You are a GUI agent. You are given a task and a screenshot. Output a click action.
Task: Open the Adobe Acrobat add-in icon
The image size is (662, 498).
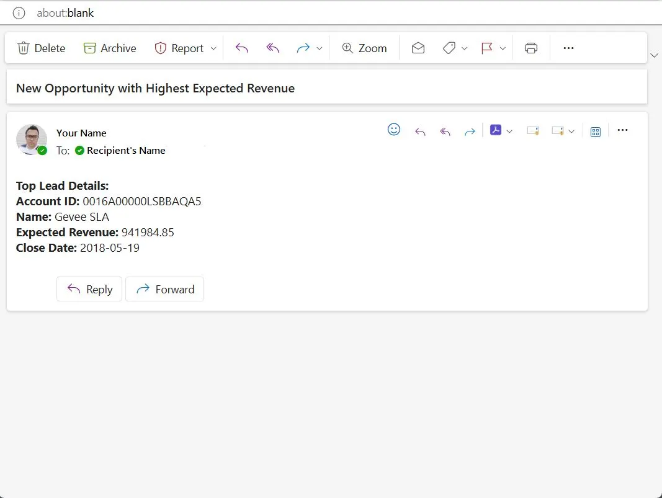496,130
